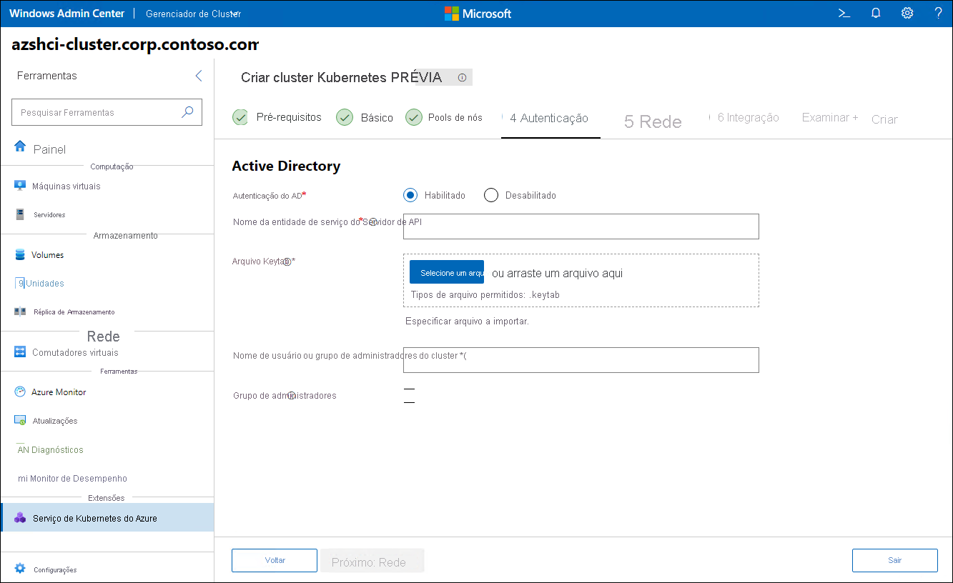953x583 pixels.
Task: Click 'Especificar arquivo a importar.' text
Action: tap(468, 322)
